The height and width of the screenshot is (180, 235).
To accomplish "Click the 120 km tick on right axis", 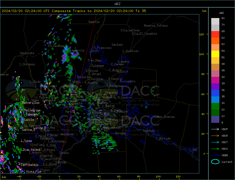I will coord(202,34).
